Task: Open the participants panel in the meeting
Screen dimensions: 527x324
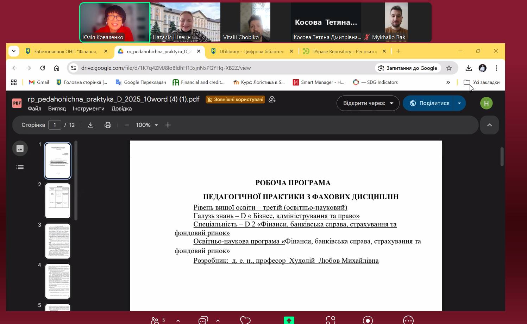Action: click(x=155, y=320)
